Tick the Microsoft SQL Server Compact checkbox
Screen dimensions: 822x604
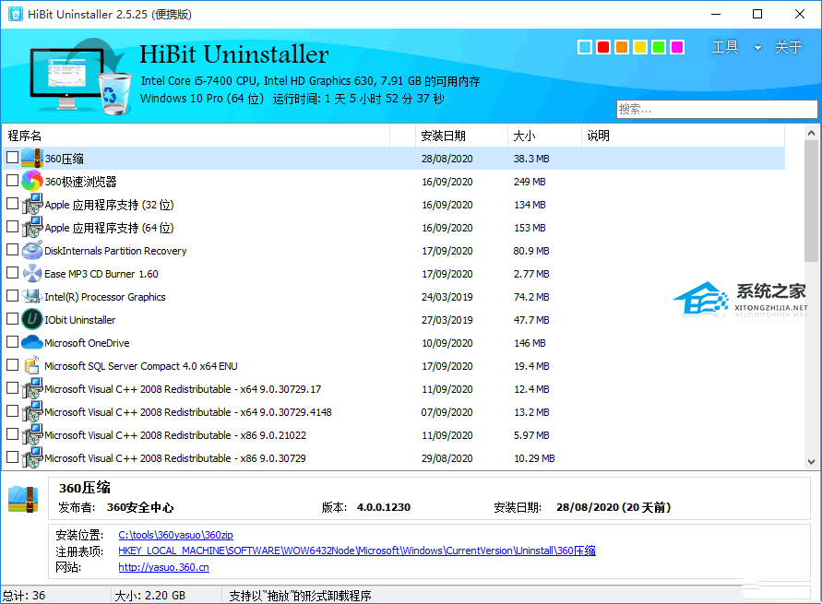(12, 364)
